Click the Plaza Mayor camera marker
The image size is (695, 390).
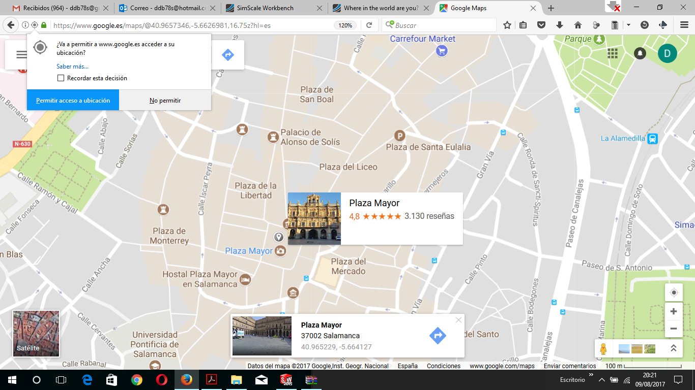280,251
